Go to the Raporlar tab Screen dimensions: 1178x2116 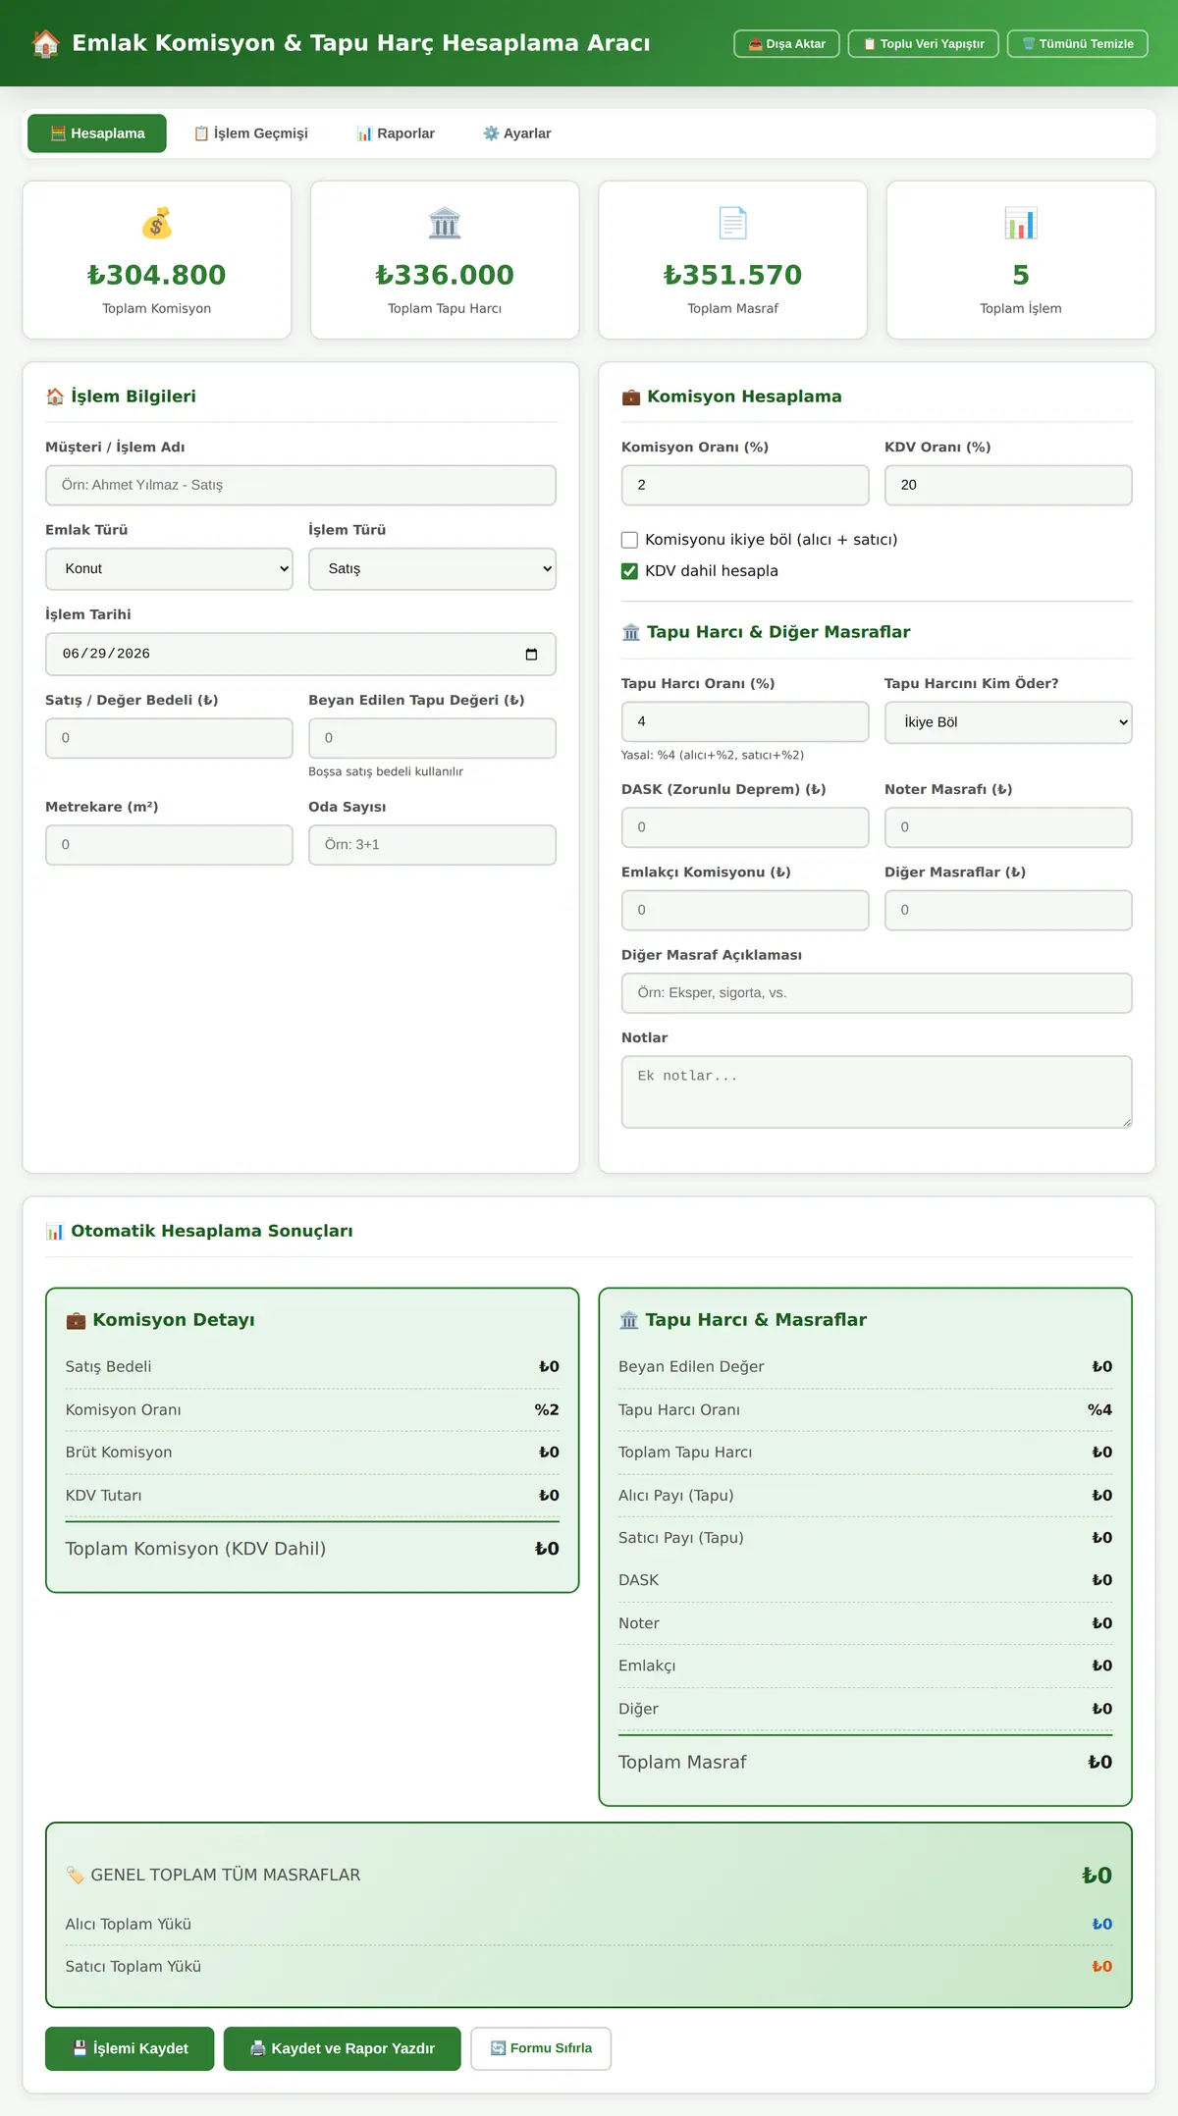point(395,133)
